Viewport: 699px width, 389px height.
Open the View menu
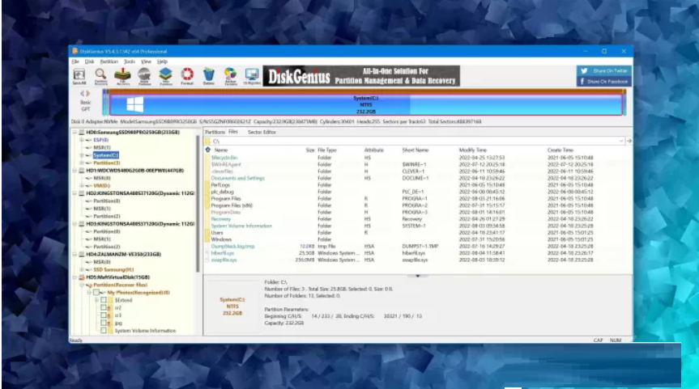(147, 61)
